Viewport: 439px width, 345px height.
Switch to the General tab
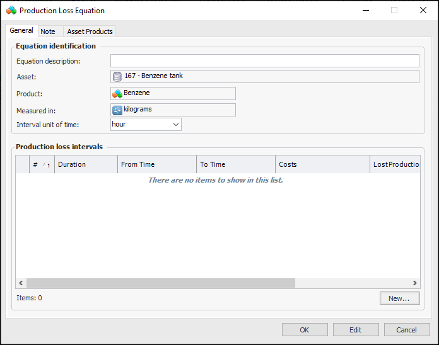21,30
